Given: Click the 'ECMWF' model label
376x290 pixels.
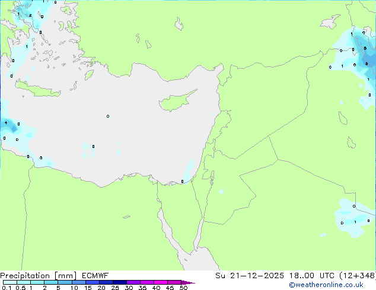Looking at the screenshot, I should [95, 276].
